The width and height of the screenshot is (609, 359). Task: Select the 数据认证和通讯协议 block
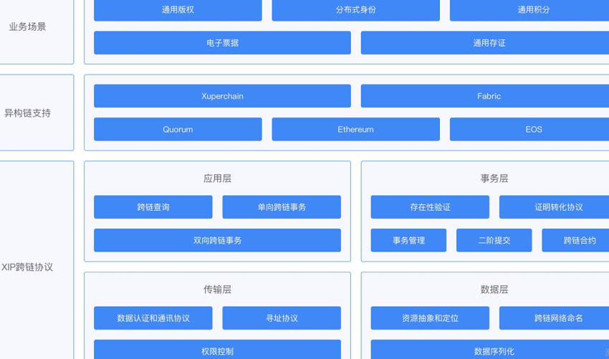pyautogui.click(x=153, y=318)
